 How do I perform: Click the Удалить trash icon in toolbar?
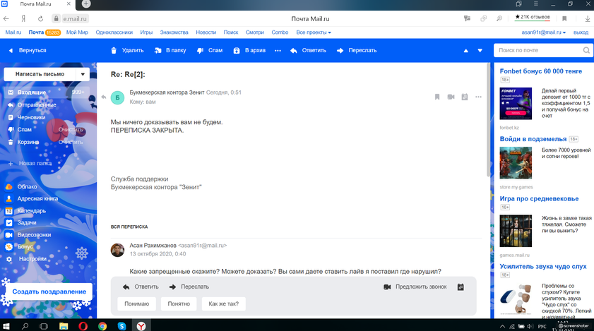pos(114,50)
